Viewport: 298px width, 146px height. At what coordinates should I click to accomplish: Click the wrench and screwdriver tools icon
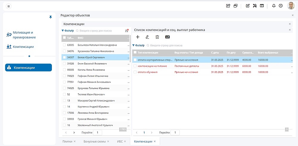(255, 6)
